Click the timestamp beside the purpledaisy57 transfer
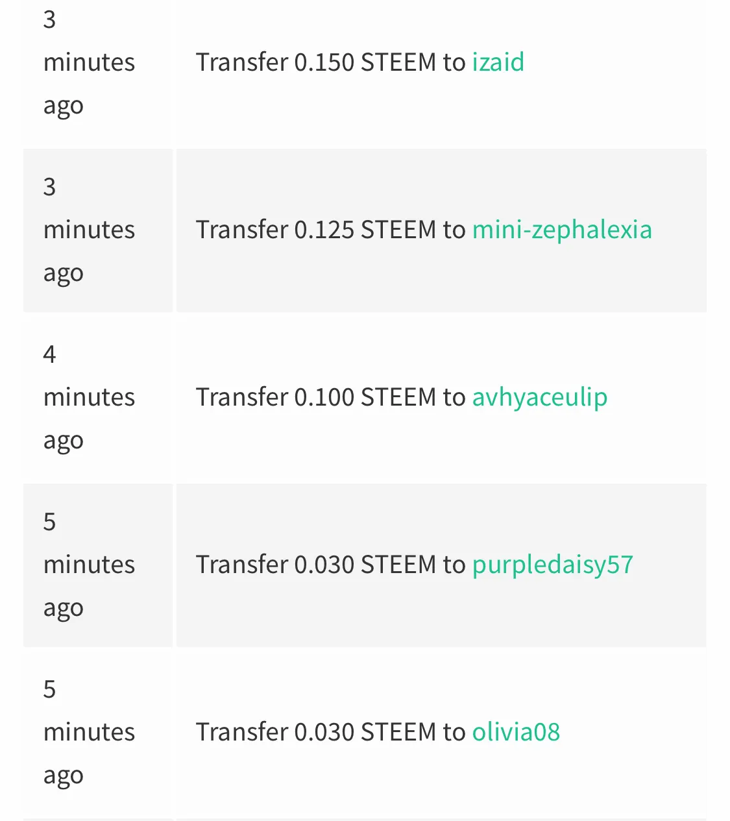 pos(89,565)
